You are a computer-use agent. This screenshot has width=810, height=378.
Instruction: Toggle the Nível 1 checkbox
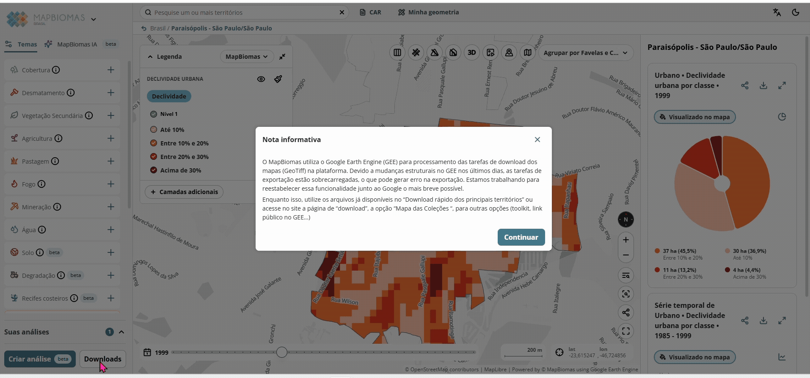pos(154,114)
